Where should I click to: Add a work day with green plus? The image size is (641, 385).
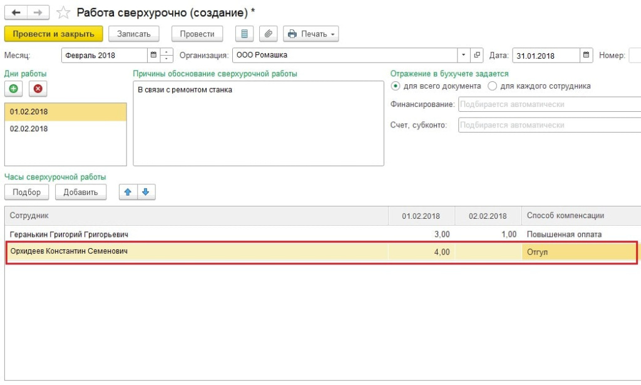tap(14, 89)
